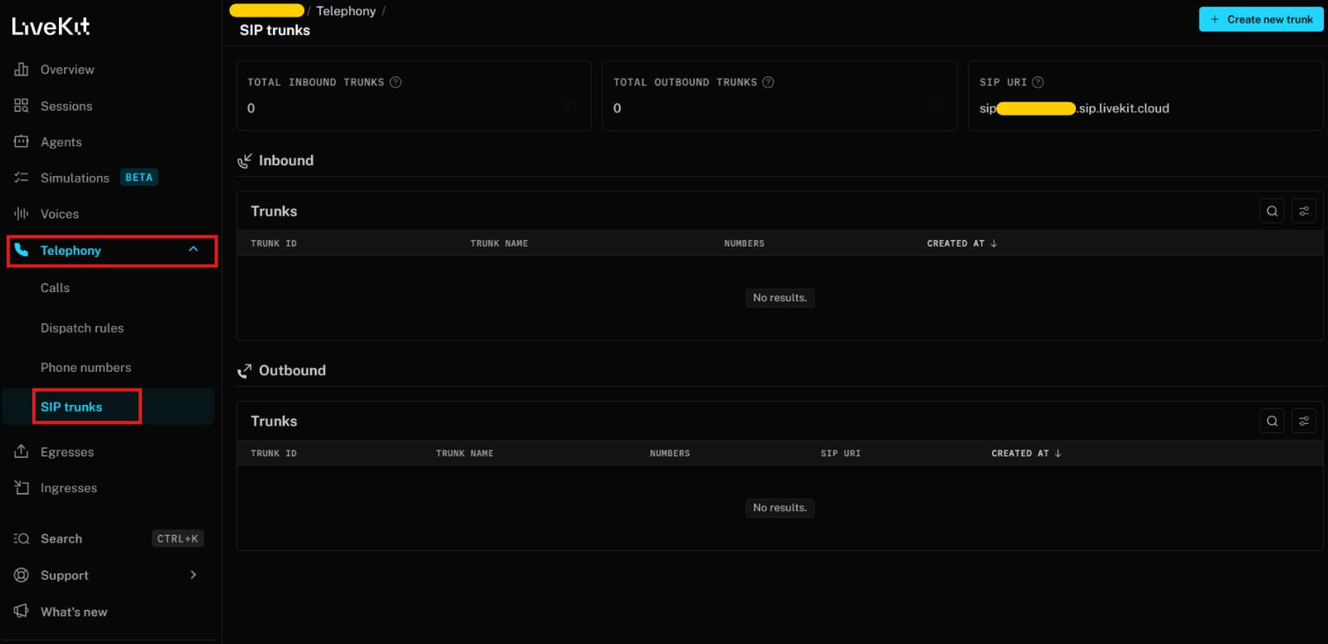
Task: Click Inbound Trunk ID column header
Action: (274, 243)
